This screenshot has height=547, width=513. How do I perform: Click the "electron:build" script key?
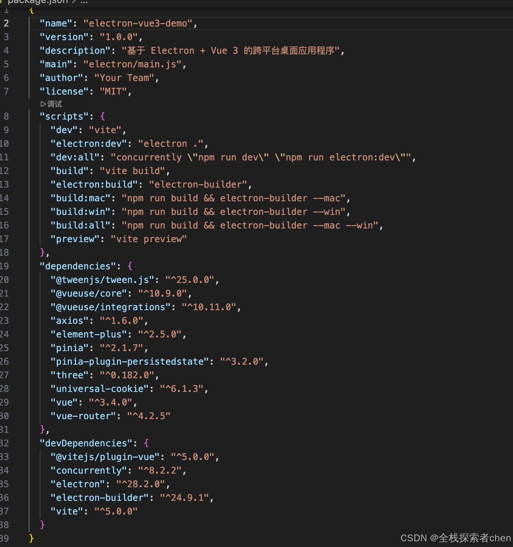[94, 185]
